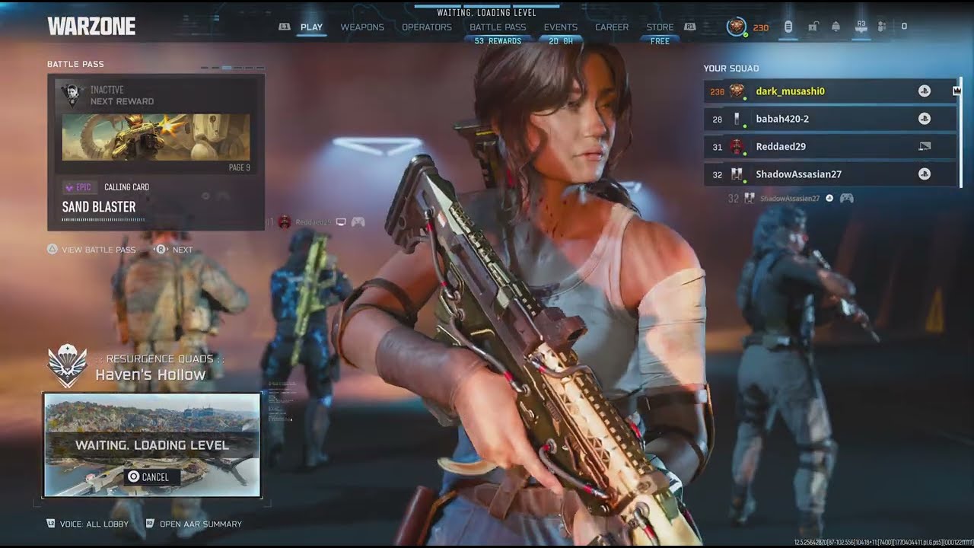The height and width of the screenshot is (548, 974).
Task: Click PlayStation icon beside dark_musashi0
Action: point(925,91)
